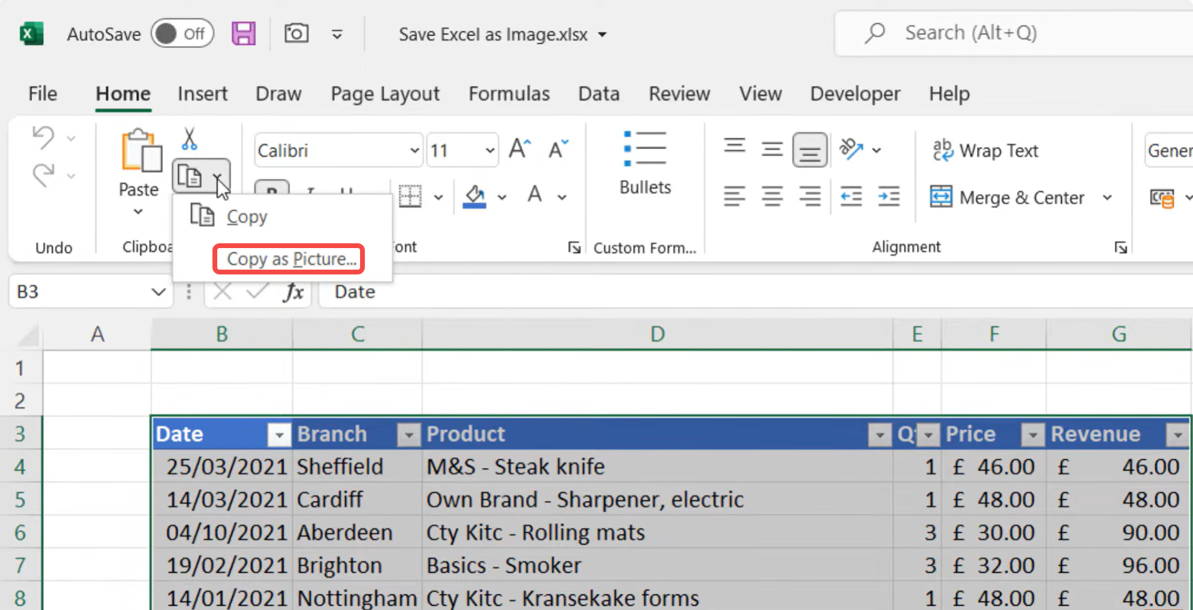The image size is (1193, 610).
Task: Select the column D header
Action: 657,334
